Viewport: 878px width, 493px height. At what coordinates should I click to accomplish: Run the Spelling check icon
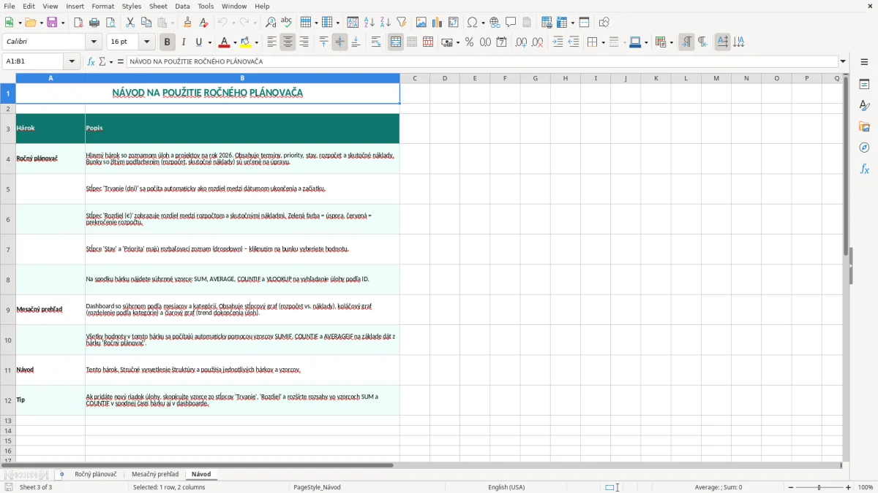286,23
